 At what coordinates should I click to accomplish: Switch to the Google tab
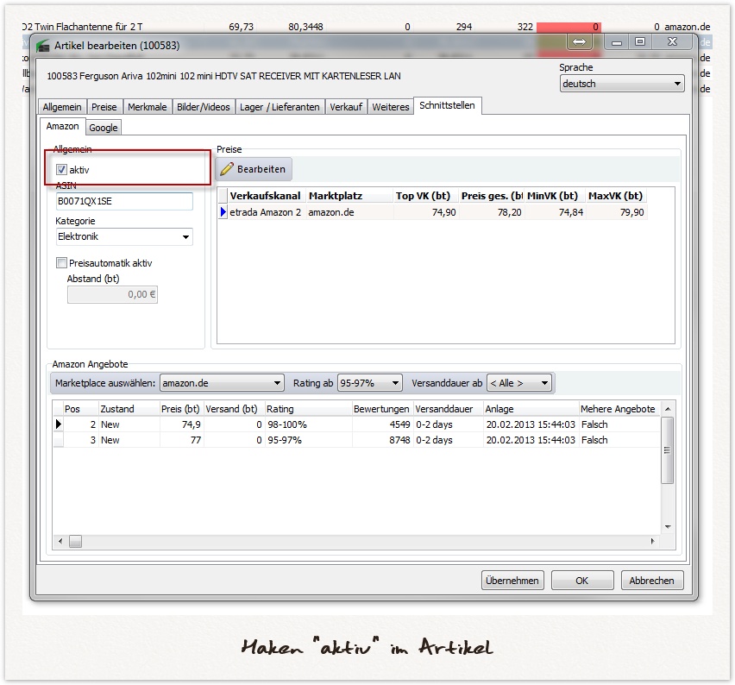pos(104,127)
